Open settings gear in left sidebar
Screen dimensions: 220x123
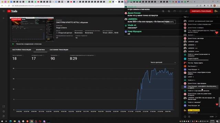[4, 111]
